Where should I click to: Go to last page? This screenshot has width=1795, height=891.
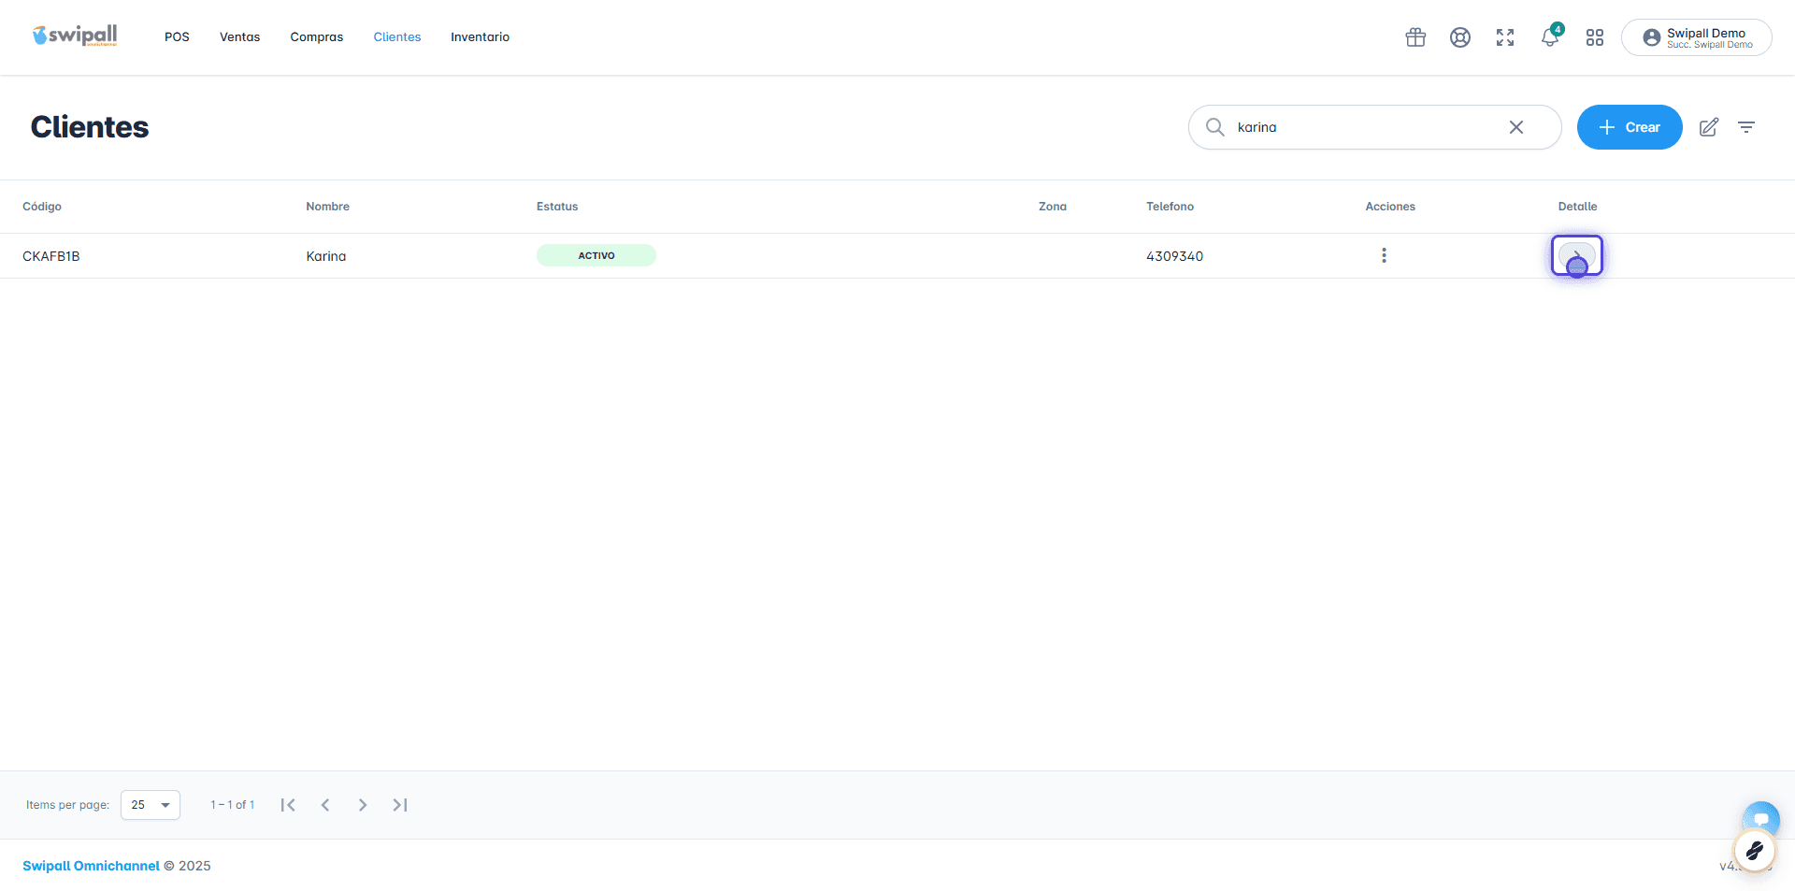[x=400, y=805]
